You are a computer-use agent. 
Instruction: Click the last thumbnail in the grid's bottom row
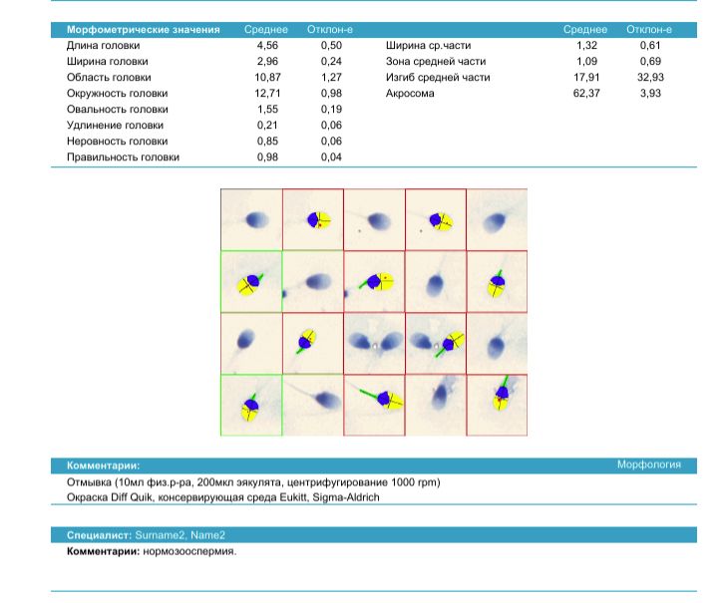497,405
